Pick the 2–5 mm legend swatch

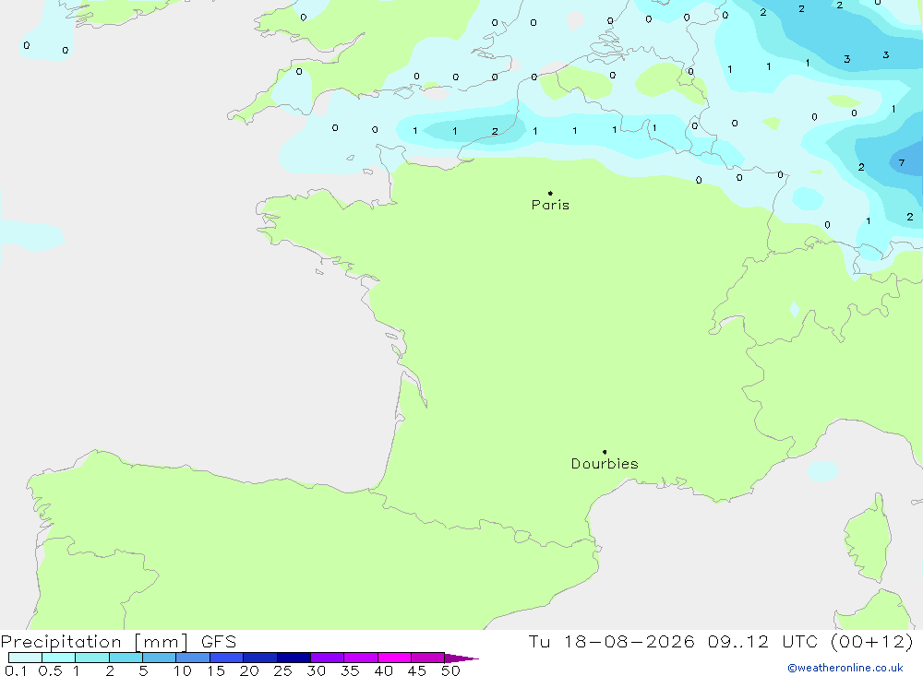(126, 658)
